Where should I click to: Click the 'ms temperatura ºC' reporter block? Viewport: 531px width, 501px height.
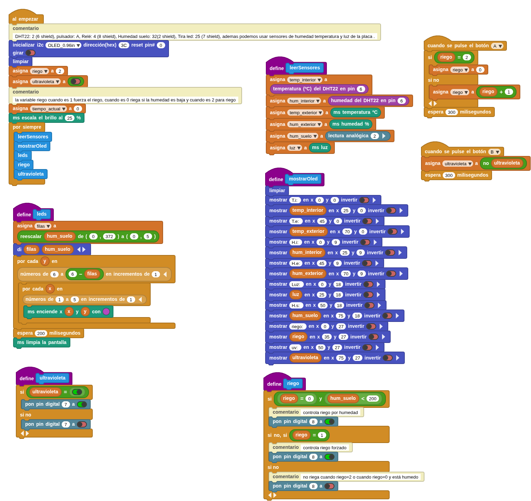(x=355, y=112)
